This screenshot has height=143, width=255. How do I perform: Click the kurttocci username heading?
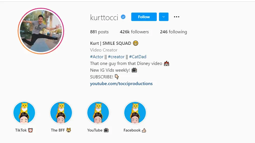pyautogui.click(x=104, y=17)
